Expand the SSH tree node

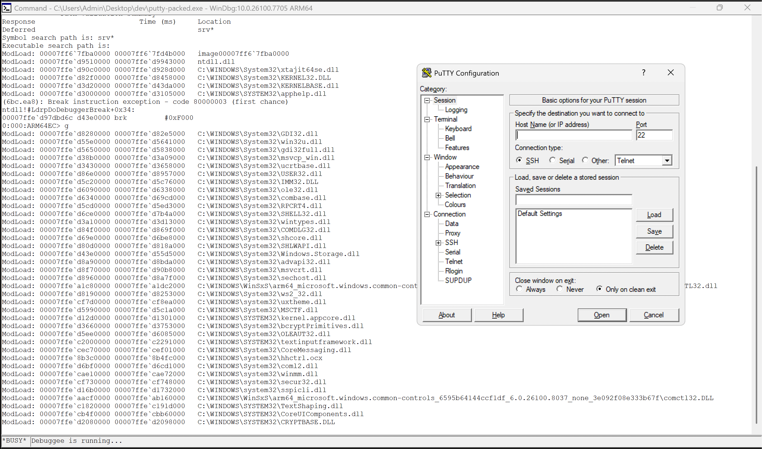(x=438, y=243)
